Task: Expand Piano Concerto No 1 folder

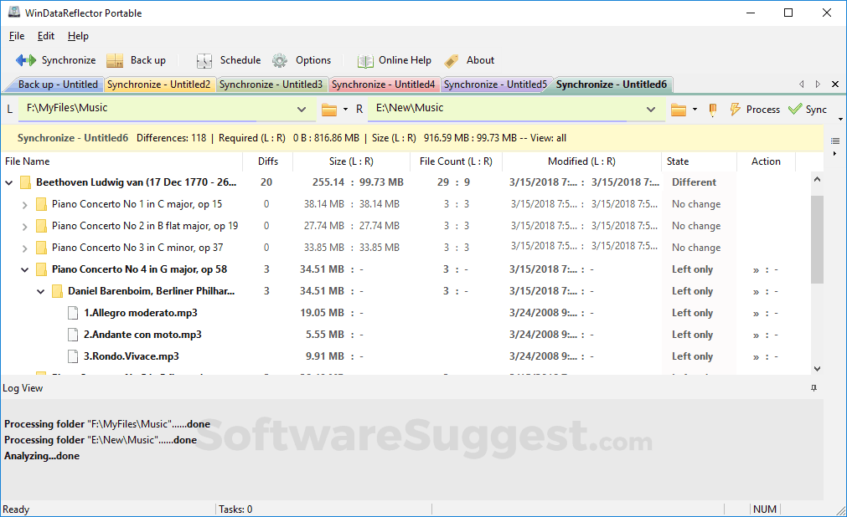Action: tap(23, 203)
